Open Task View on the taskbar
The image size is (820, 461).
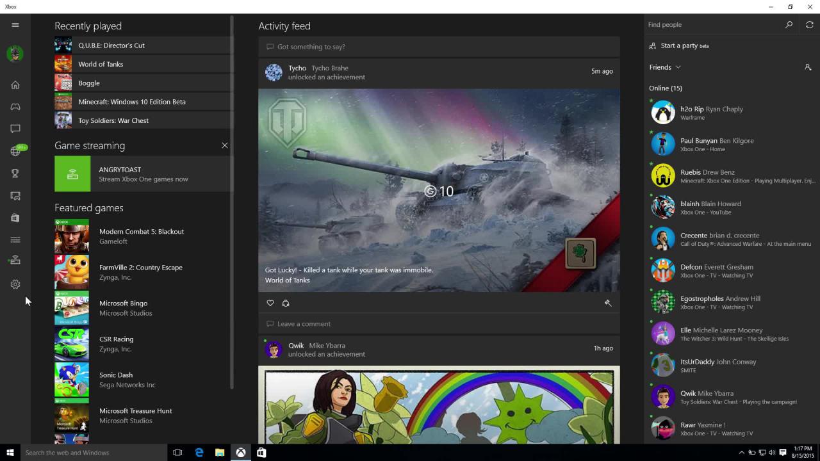pos(177,453)
